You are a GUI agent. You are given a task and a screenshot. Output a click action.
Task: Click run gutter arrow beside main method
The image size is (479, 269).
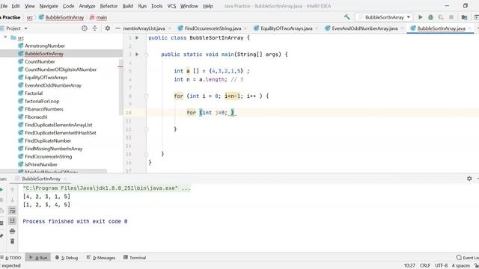tap(137, 55)
